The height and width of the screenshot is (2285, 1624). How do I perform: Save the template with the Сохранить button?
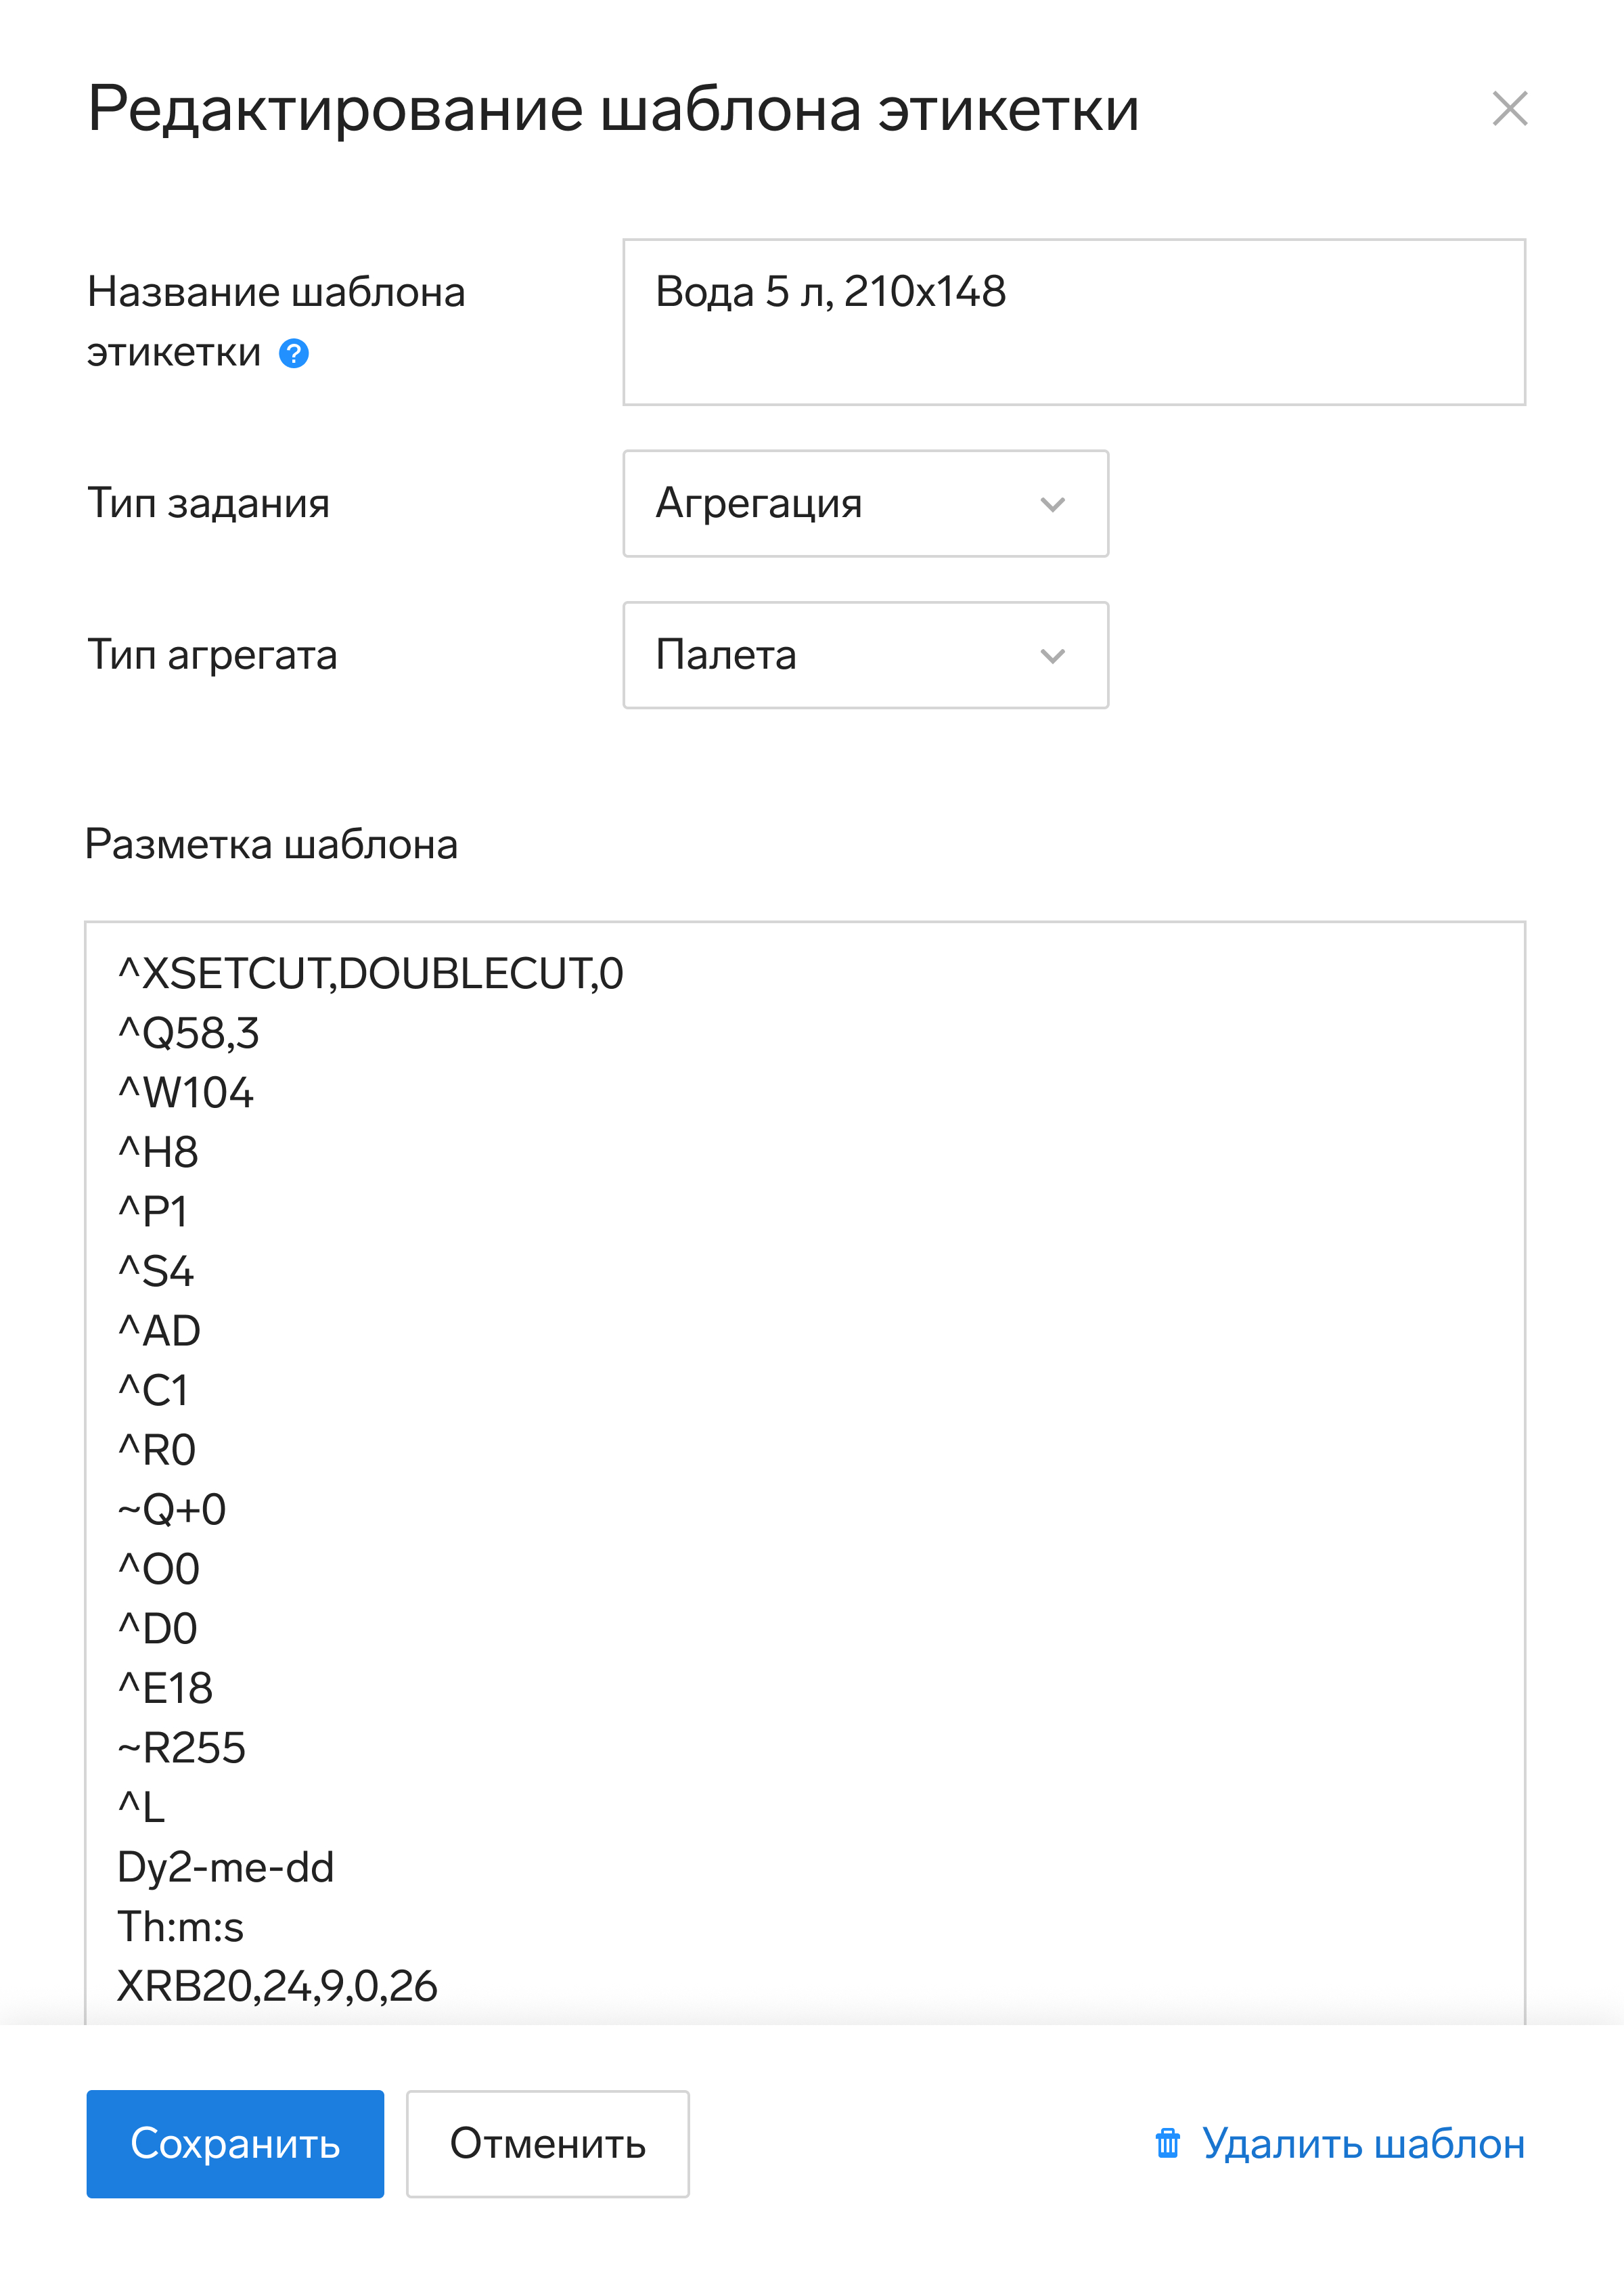[235, 2144]
